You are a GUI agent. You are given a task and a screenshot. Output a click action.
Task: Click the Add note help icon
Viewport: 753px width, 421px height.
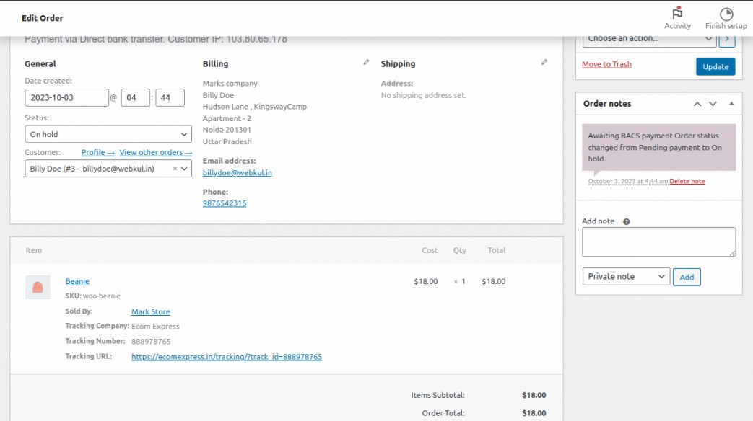[x=626, y=221]
